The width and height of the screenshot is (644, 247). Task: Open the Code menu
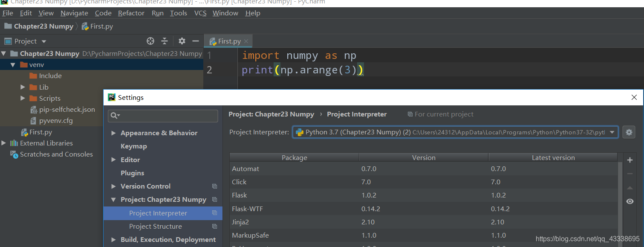coord(103,13)
